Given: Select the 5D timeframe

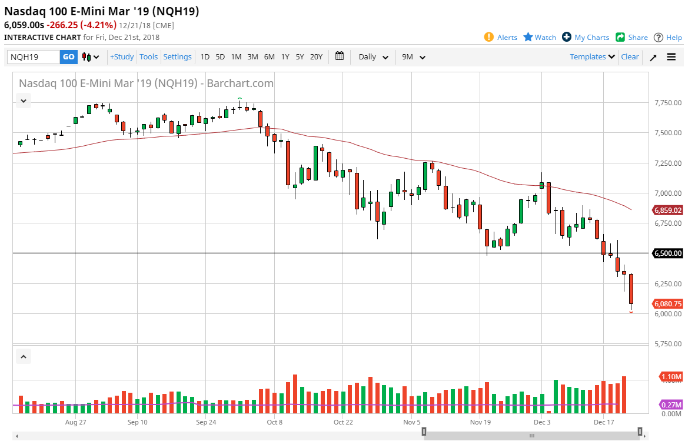Looking at the screenshot, I should [x=220, y=56].
